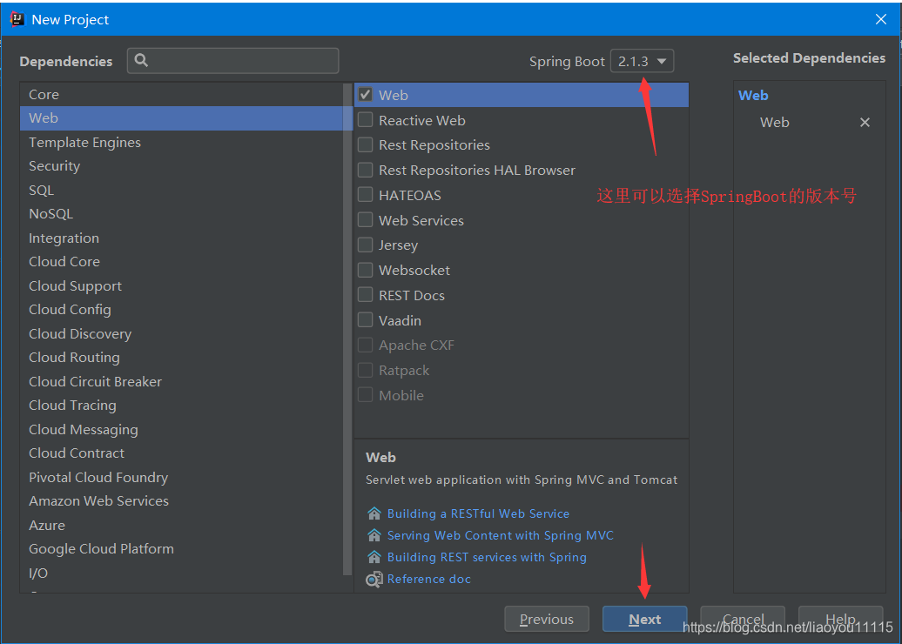Click the categories list scrollbar
The width and height of the screenshot is (902, 644).
coord(347,330)
